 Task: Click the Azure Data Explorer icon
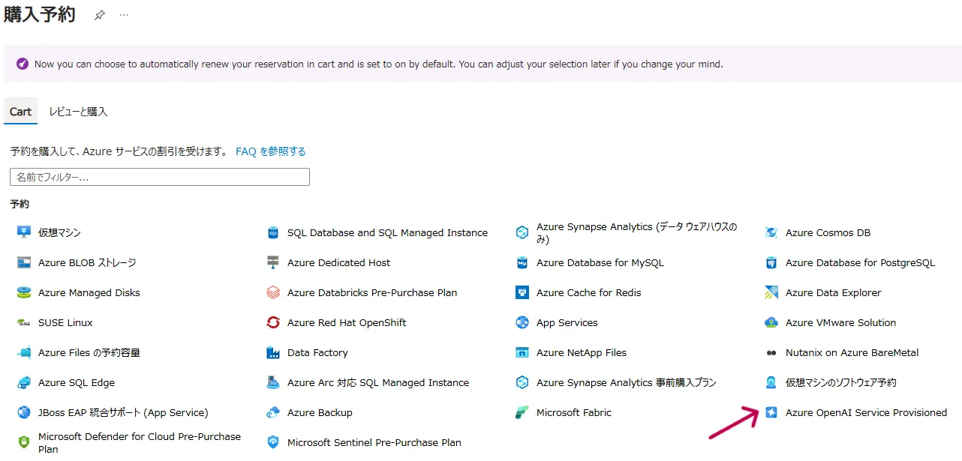point(771,292)
